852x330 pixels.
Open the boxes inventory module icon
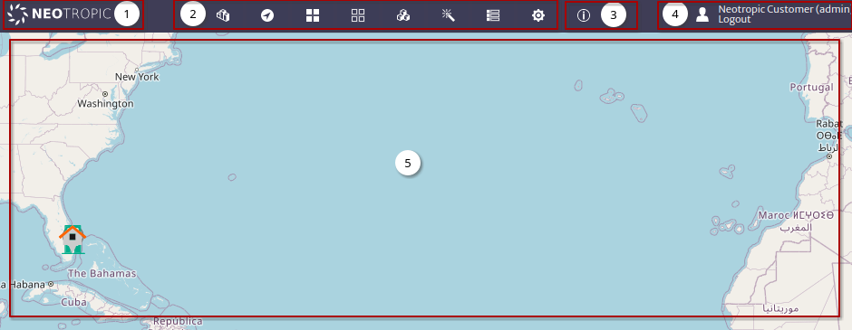tap(223, 15)
